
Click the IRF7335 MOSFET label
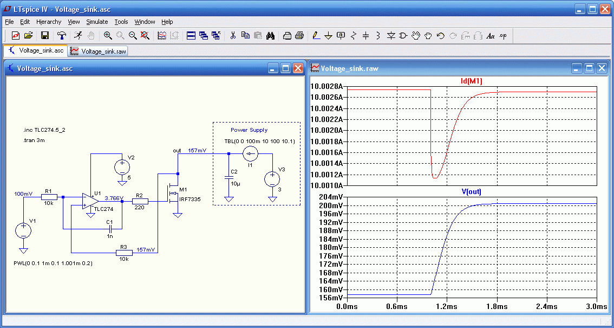click(190, 200)
